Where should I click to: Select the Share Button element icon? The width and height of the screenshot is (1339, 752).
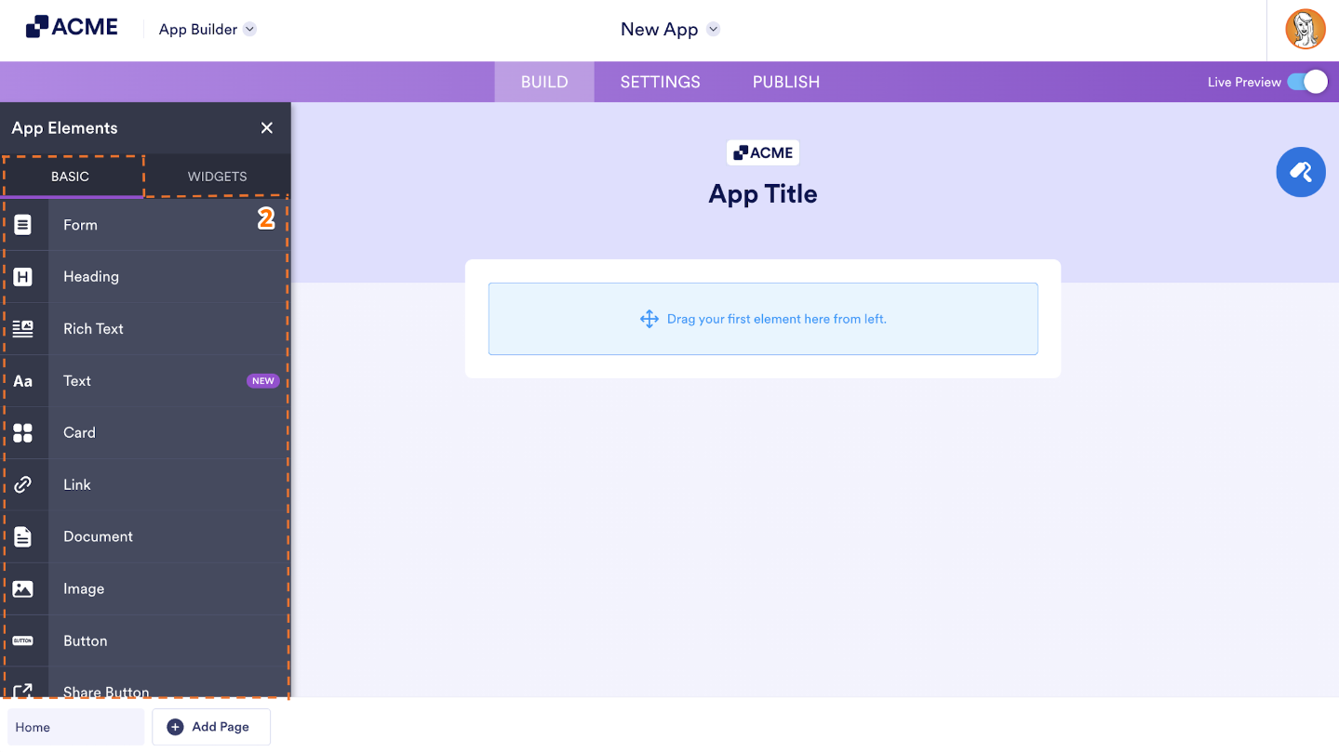pyautogui.click(x=25, y=690)
